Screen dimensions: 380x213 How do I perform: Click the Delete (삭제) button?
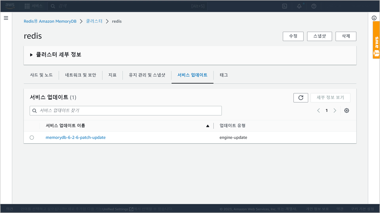(x=346, y=36)
